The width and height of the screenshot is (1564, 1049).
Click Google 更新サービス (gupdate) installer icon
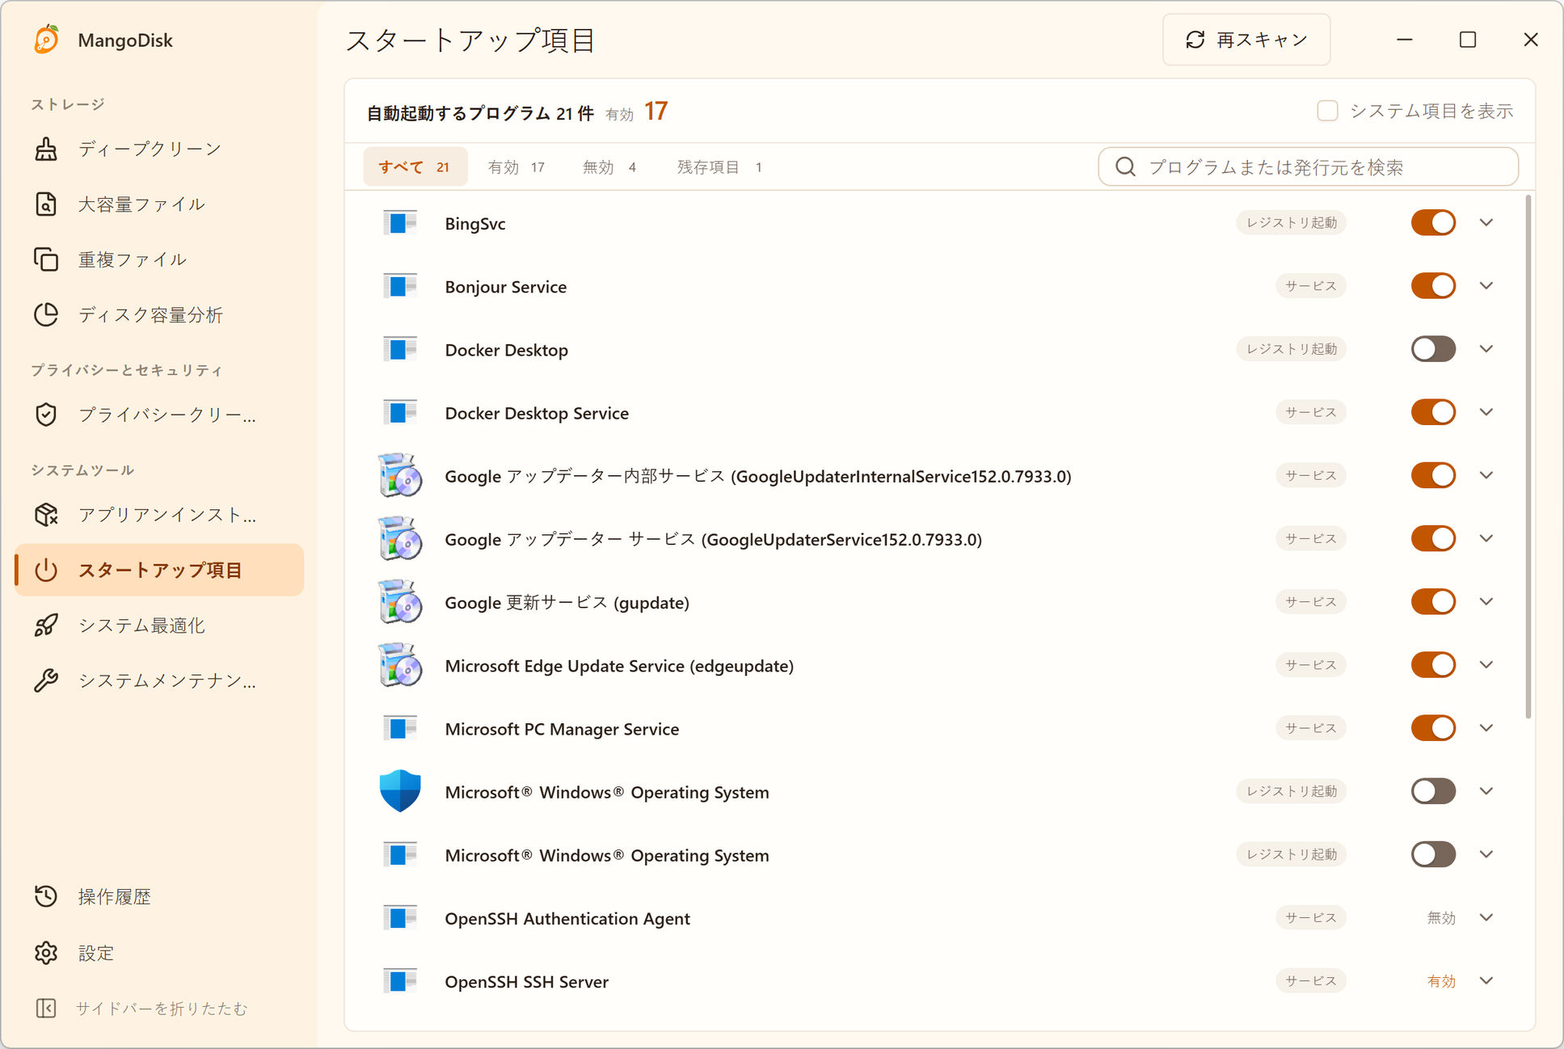[x=400, y=602]
